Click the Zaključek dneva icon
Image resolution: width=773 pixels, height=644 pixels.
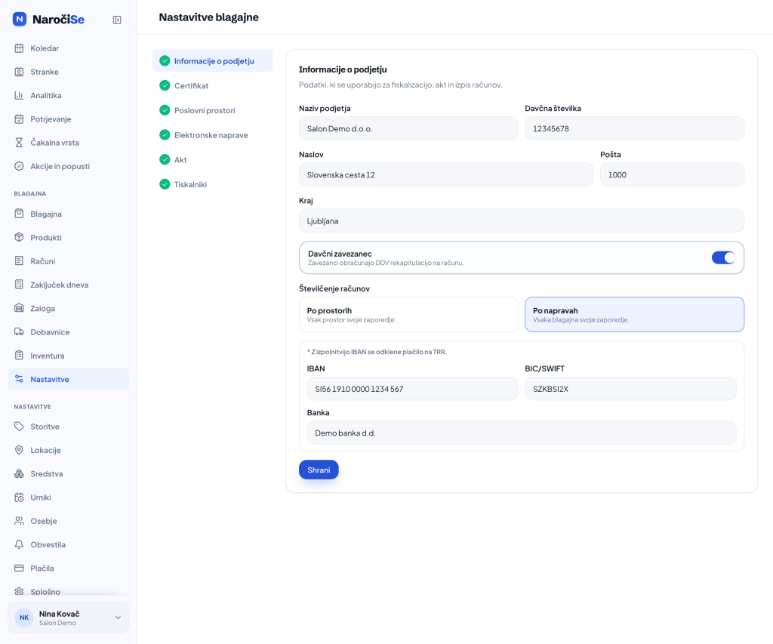(x=19, y=285)
